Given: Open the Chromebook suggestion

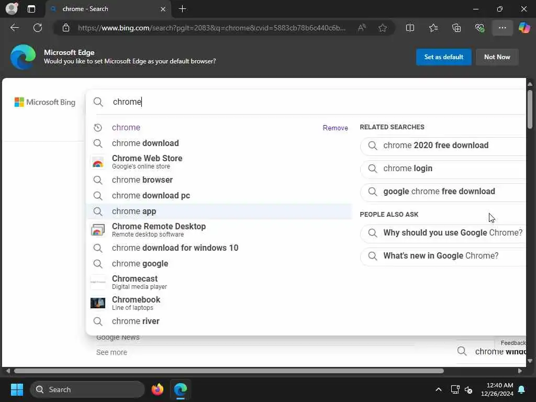Looking at the screenshot, I should tap(218, 303).
